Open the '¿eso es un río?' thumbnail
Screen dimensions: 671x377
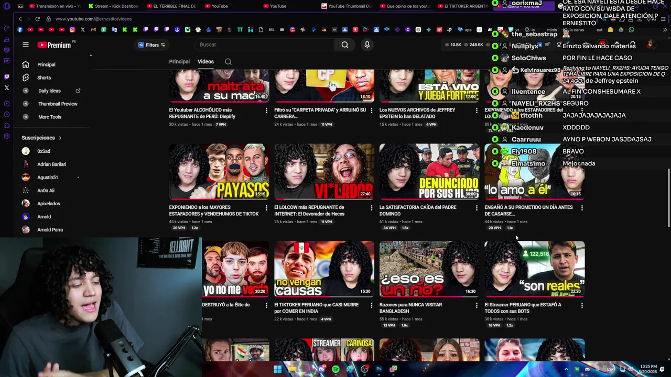point(429,269)
